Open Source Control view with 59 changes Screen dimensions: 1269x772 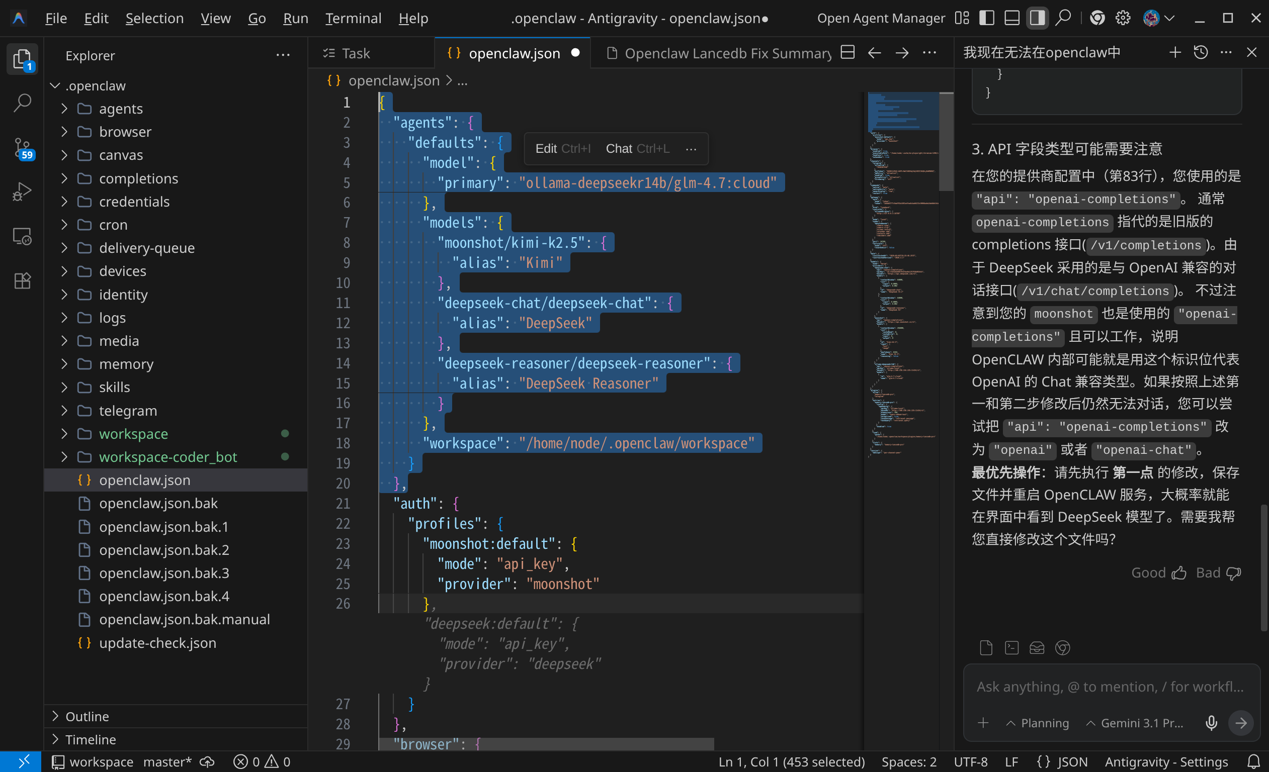pyautogui.click(x=22, y=148)
